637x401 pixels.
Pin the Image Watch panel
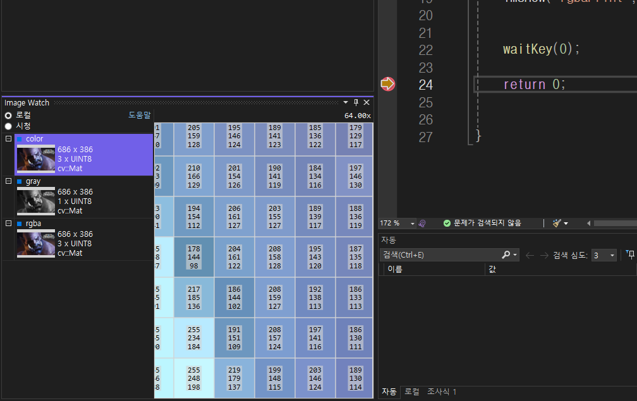356,103
